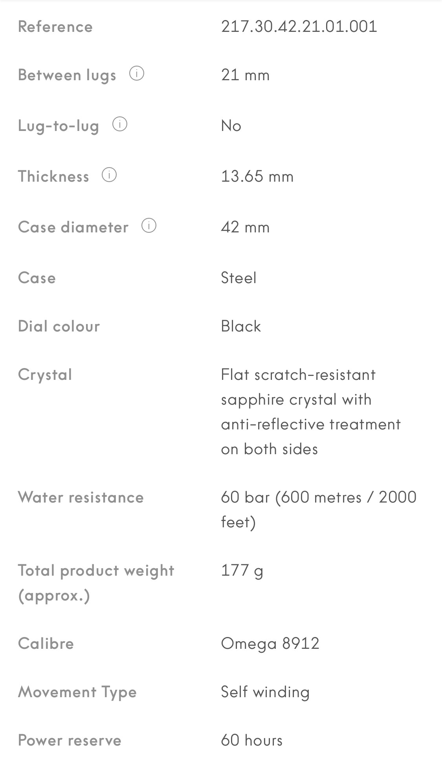Select the reference number 217.30.42.21.01.001

[x=299, y=26]
